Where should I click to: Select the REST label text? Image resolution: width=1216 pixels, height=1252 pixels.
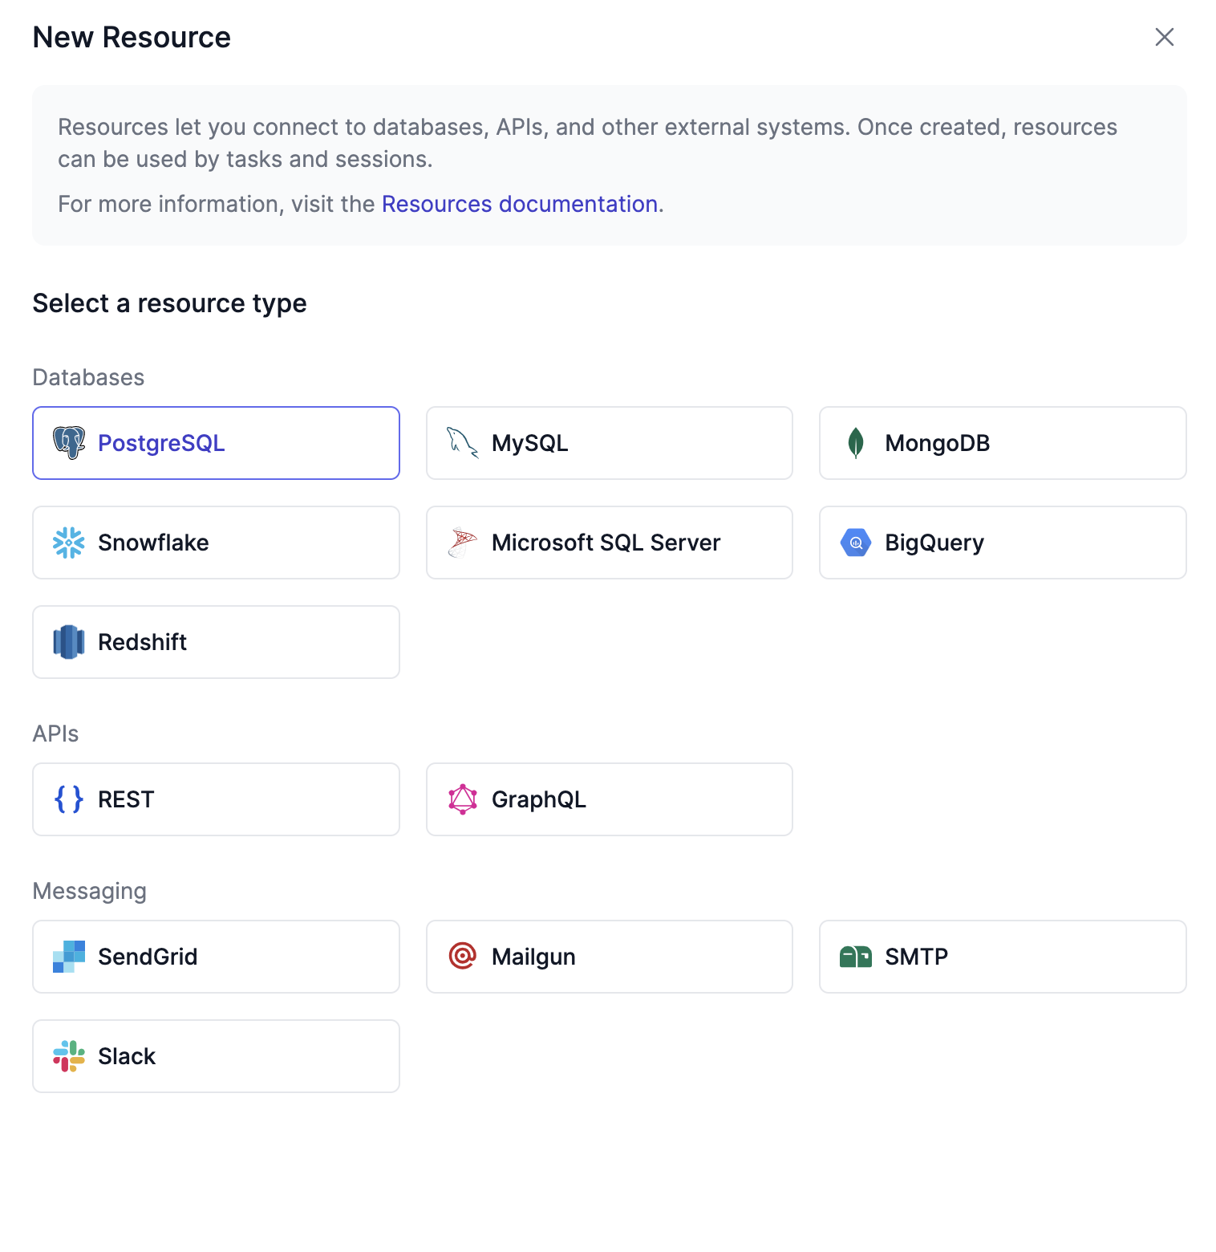126,799
